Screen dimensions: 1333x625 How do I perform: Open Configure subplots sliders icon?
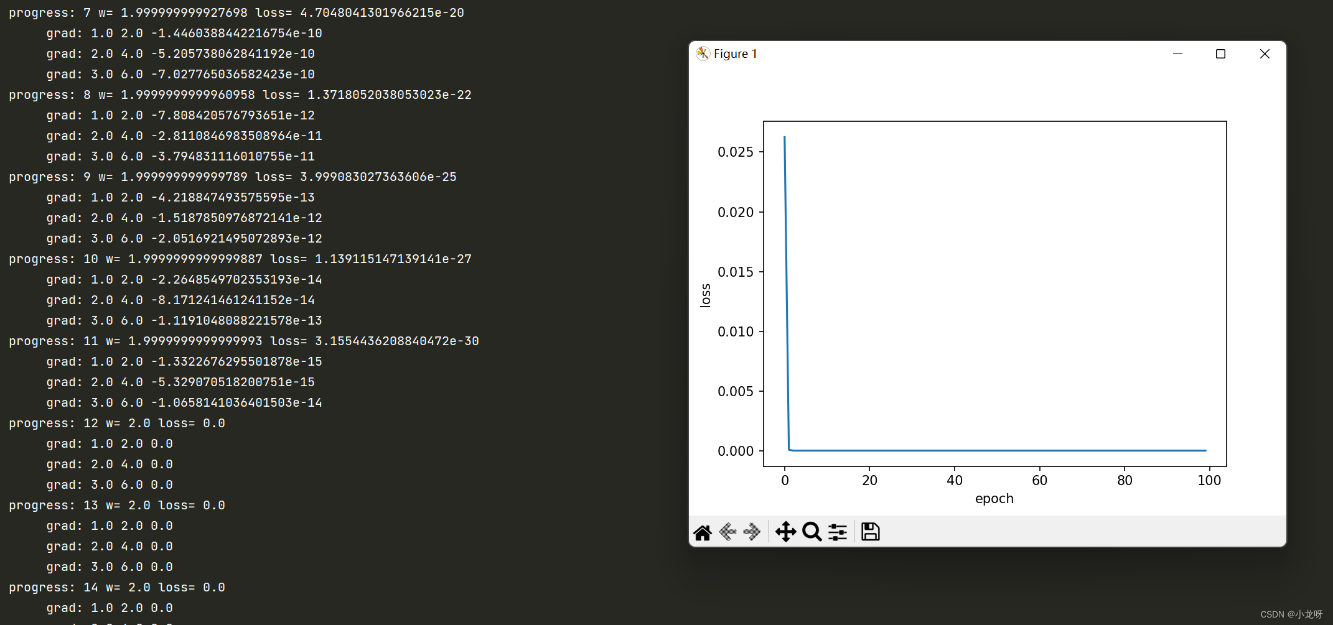pyautogui.click(x=838, y=532)
